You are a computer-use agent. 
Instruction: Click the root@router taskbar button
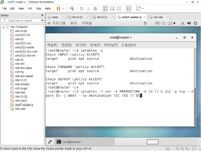[x=84, y=142]
